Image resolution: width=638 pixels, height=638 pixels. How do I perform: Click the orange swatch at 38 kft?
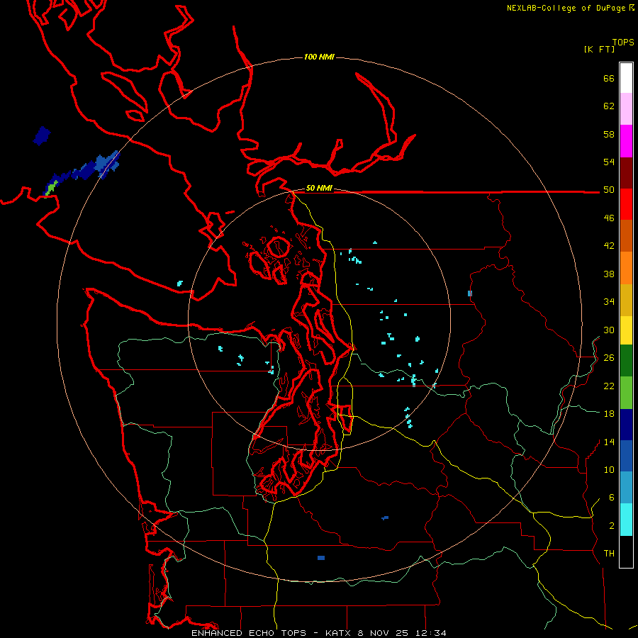coord(626,268)
